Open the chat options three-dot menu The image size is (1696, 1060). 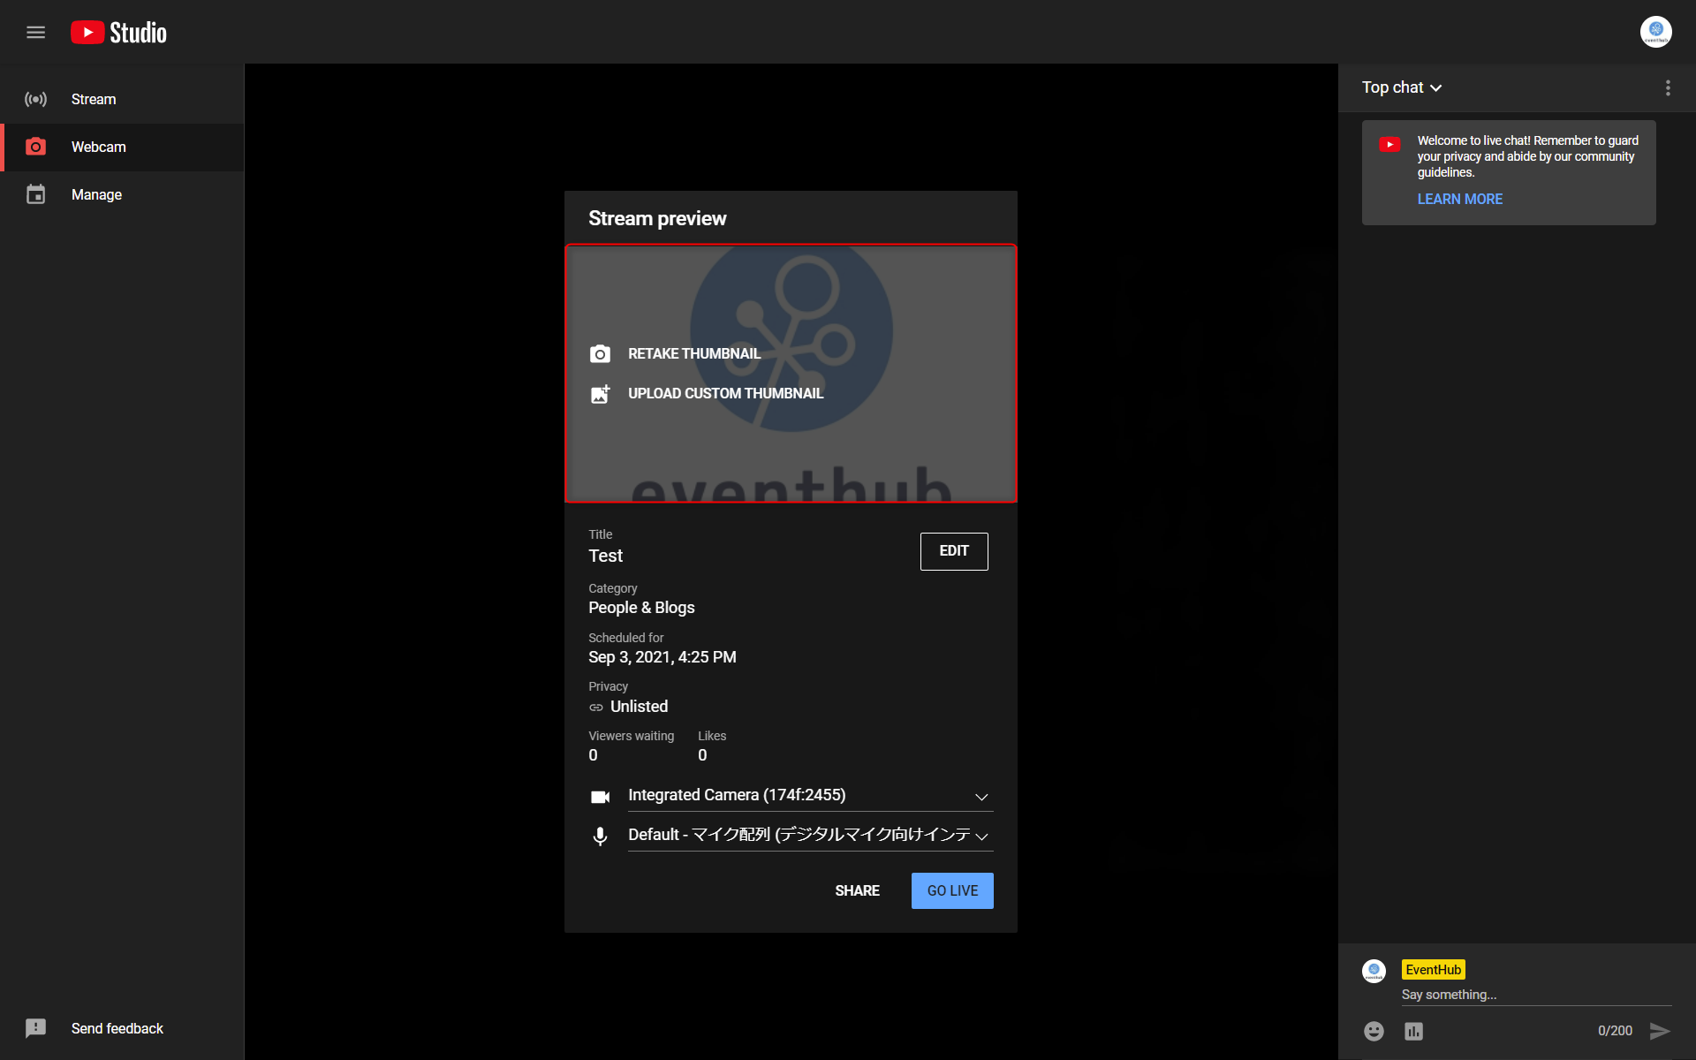1668,87
